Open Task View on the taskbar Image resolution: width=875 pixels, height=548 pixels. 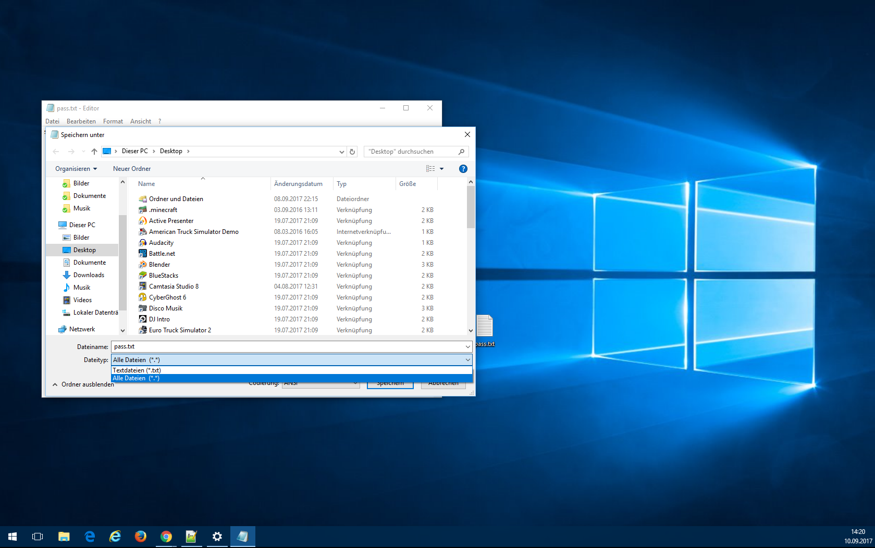click(38, 537)
